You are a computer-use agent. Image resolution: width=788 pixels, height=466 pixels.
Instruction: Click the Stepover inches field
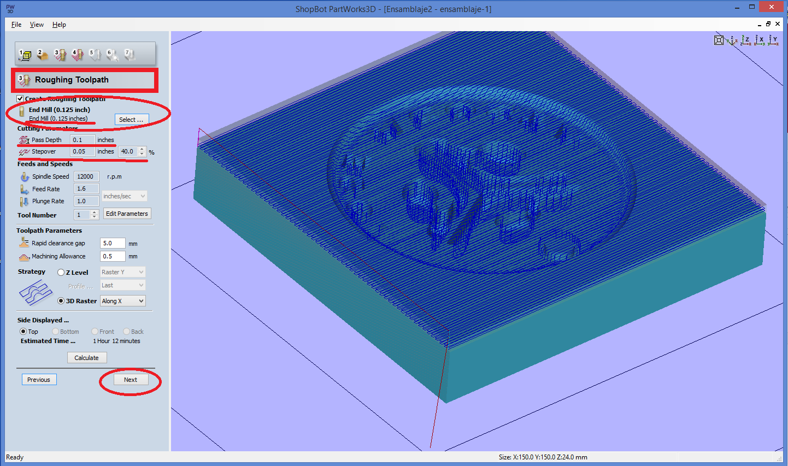pyautogui.click(x=83, y=152)
